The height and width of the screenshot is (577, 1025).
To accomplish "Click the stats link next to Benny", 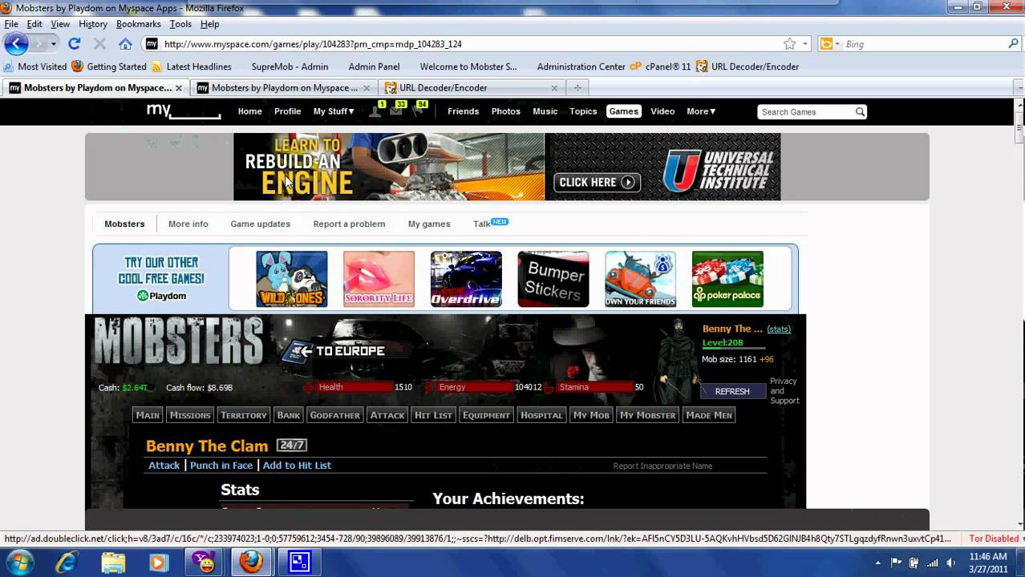I will (x=779, y=329).
